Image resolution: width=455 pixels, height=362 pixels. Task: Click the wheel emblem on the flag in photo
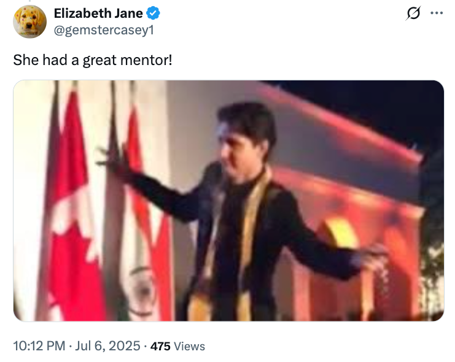(143, 291)
